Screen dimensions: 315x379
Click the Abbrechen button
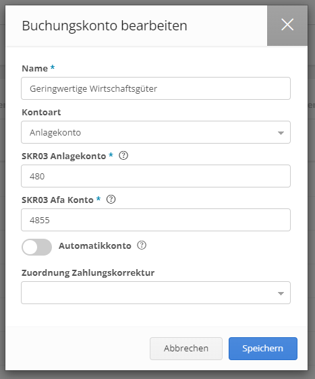186,349
